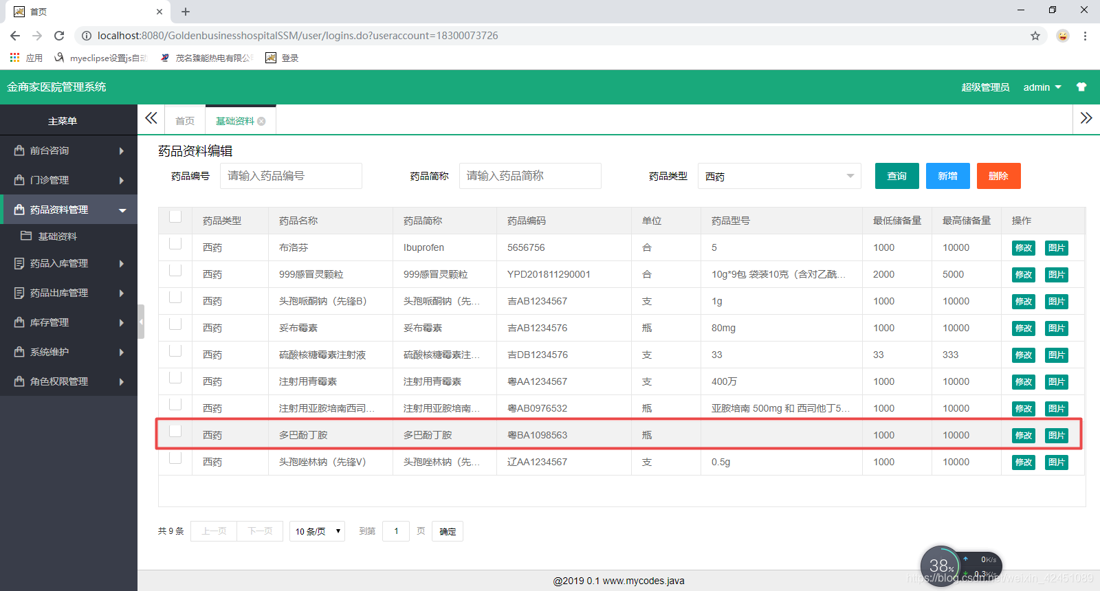Collapse the 药品资料管理 menu arrow
The image size is (1100, 591).
(122, 210)
